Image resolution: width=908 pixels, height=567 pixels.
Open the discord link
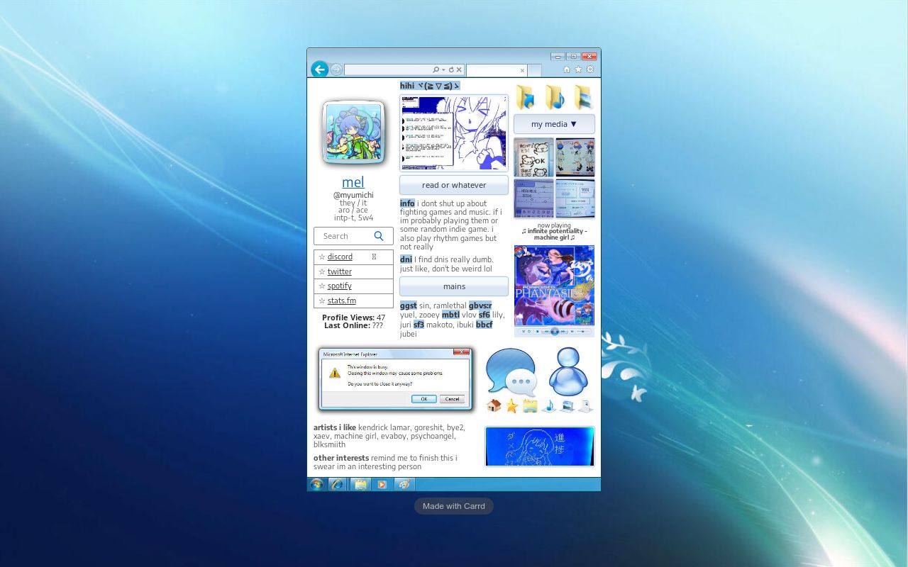tap(340, 257)
